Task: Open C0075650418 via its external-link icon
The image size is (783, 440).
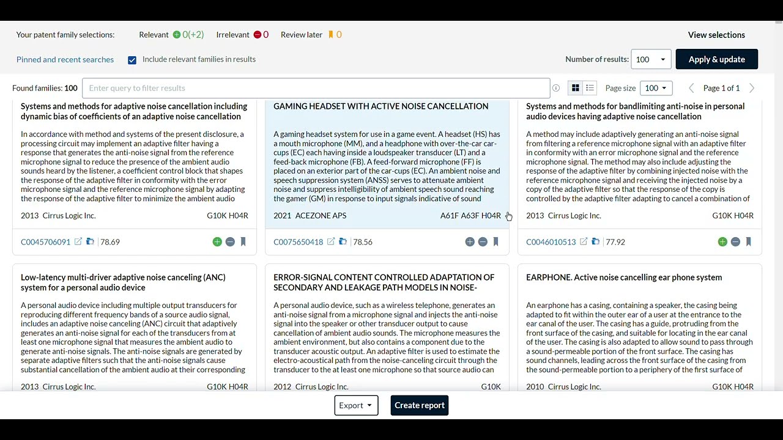Action: tap(331, 242)
